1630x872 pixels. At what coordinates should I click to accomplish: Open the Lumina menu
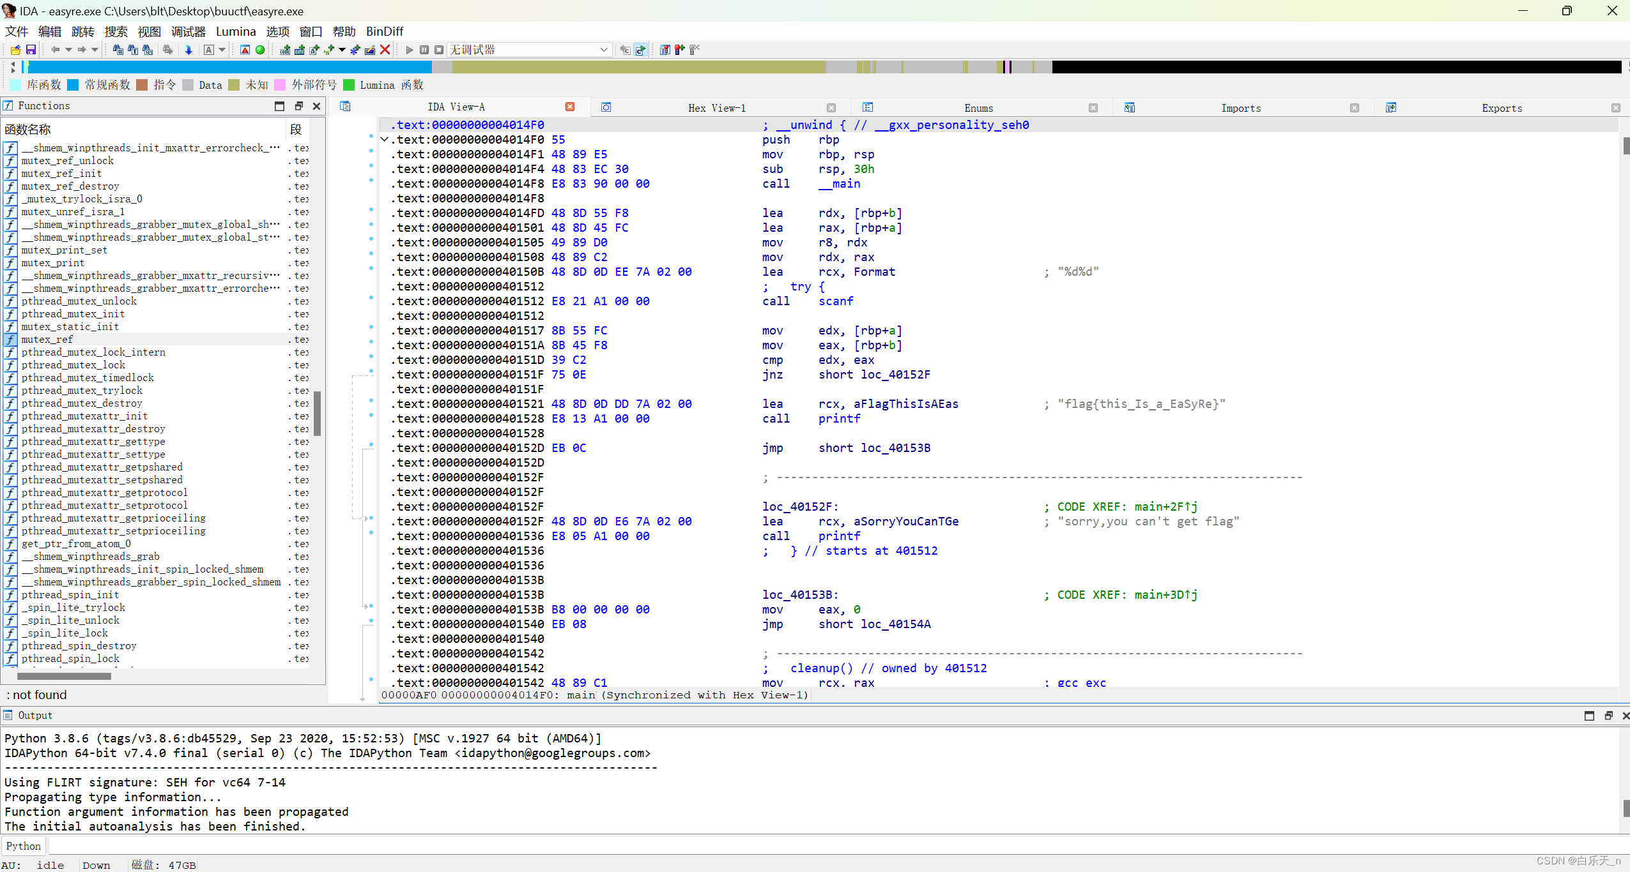point(236,31)
